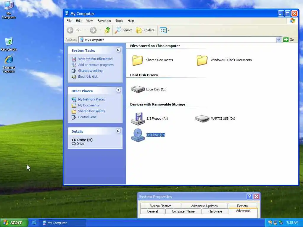The height and width of the screenshot is (227, 303).
Task: Click the My Computer title bar icon
Action: [67, 13]
